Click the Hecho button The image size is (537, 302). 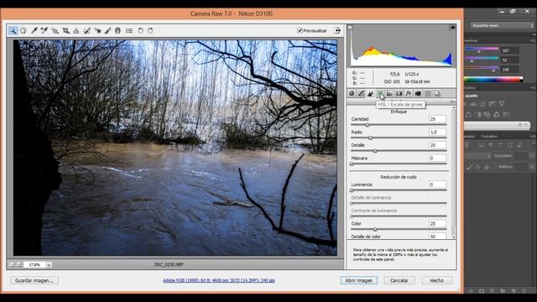[436, 280]
